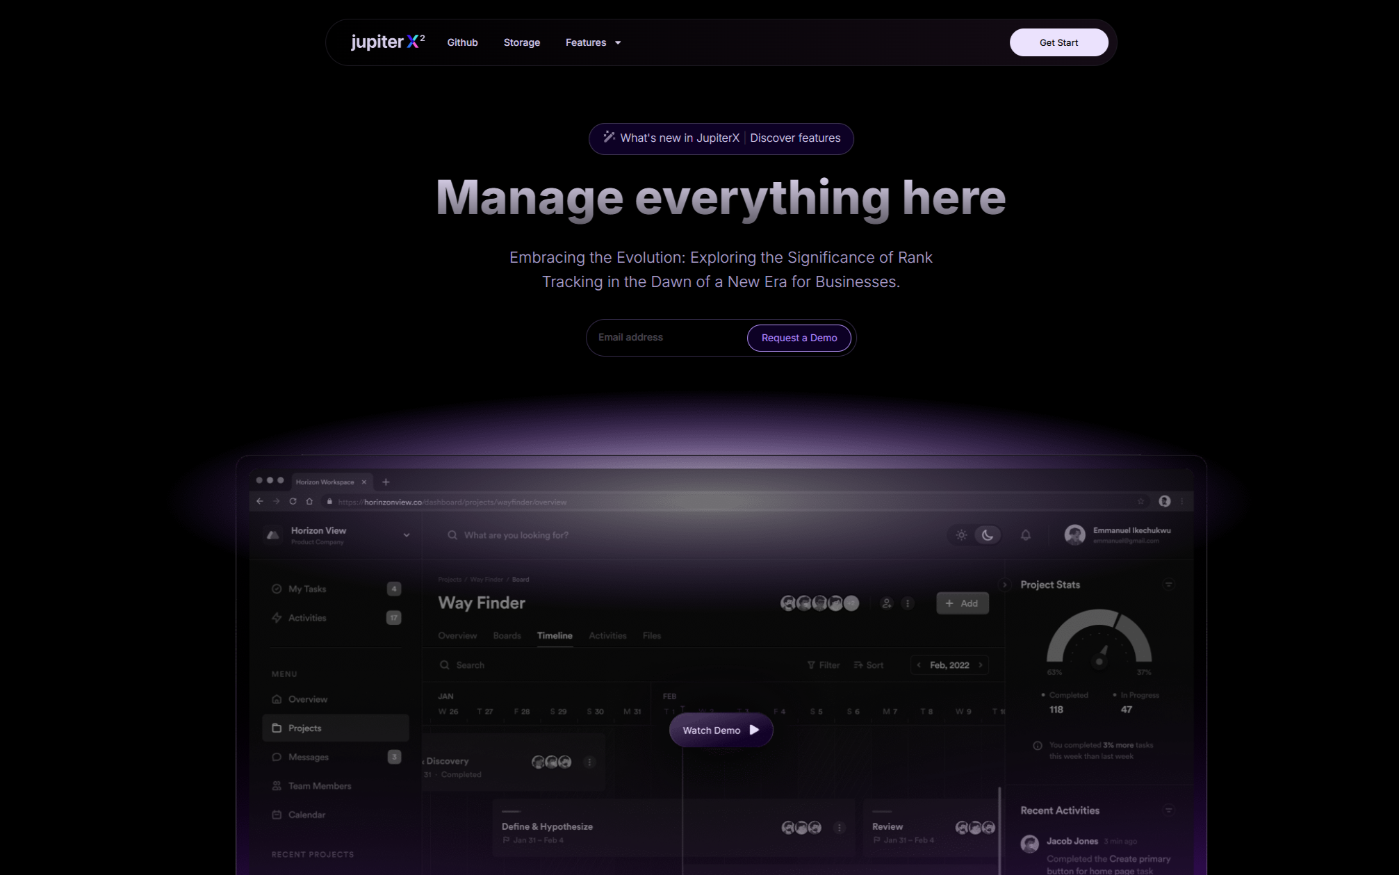The width and height of the screenshot is (1399, 875).
Task: Go to next month after Feb, 2022
Action: point(981,665)
